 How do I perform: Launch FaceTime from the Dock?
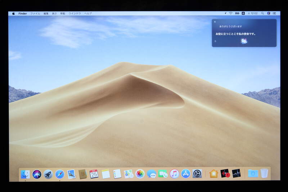point(163,174)
